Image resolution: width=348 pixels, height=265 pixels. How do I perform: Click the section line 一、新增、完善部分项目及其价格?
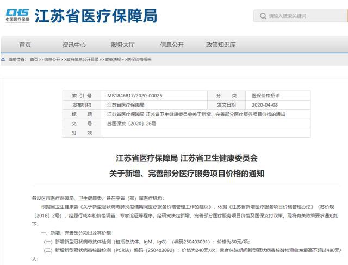[x=76, y=233]
